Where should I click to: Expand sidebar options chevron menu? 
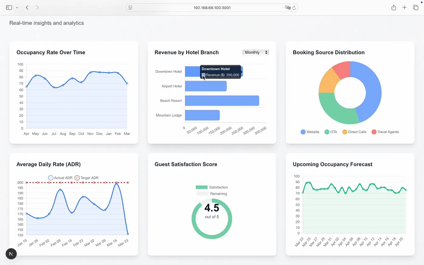(x=17, y=8)
